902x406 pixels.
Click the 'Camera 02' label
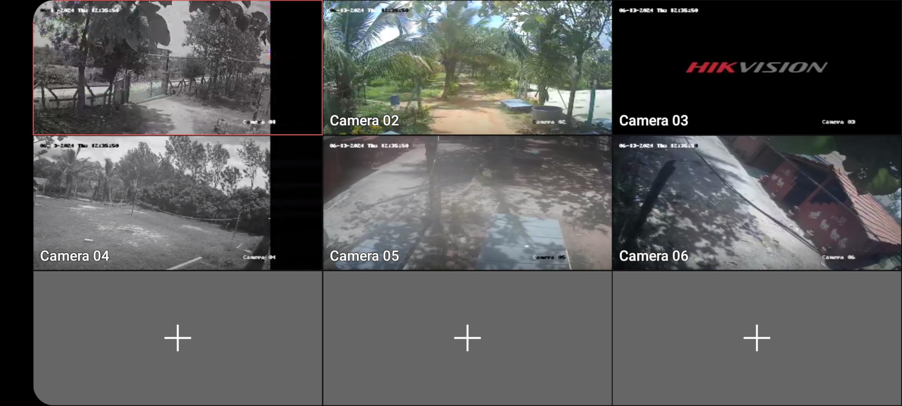pyautogui.click(x=364, y=121)
